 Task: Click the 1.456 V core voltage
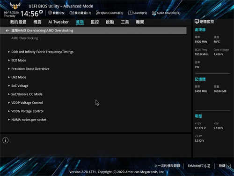click(218, 54)
